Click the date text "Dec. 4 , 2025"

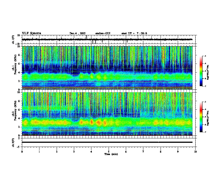point(77,33)
